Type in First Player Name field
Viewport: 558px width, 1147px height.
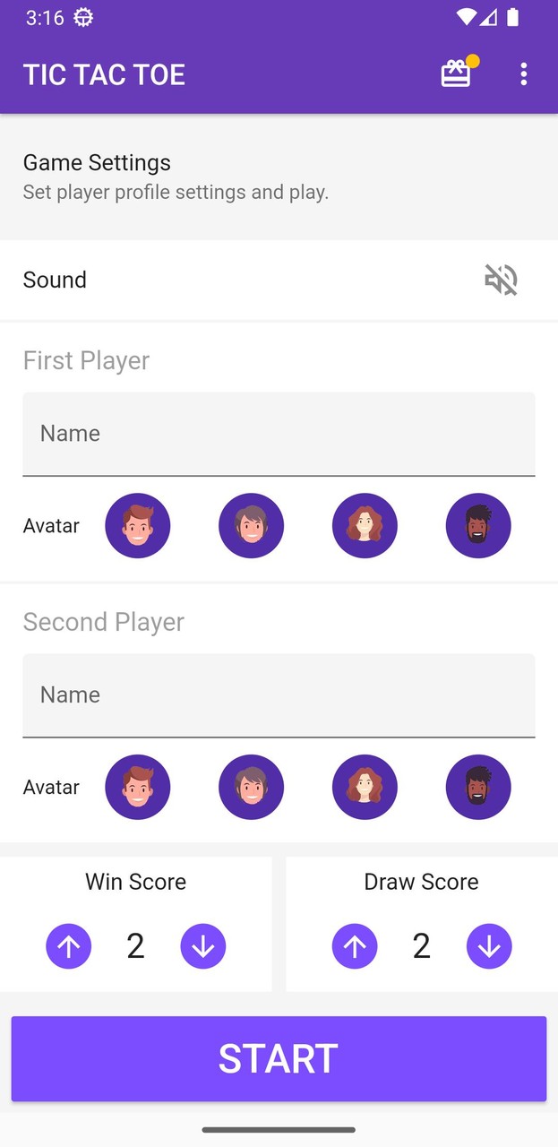point(279,434)
